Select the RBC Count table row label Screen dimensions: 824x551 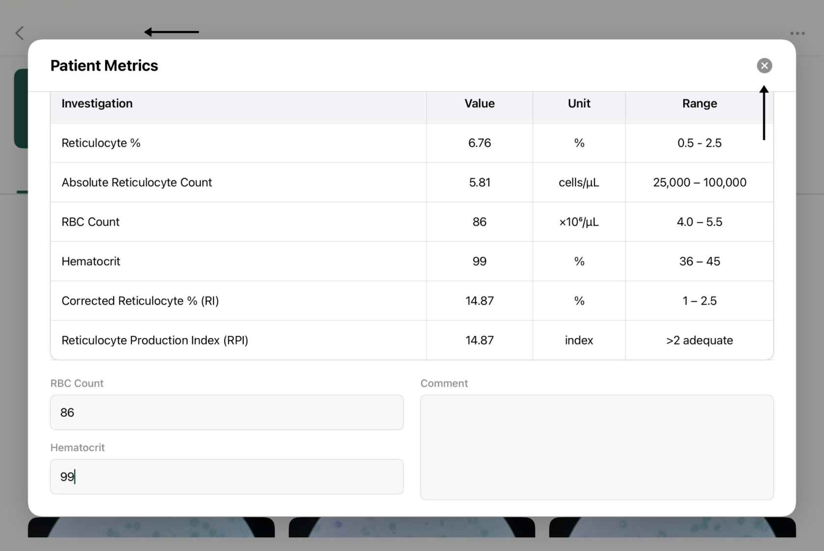(91, 222)
